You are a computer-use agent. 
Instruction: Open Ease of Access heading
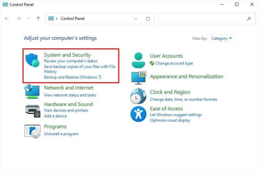click(166, 109)
